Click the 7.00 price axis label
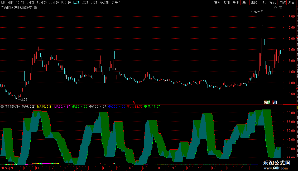 tap(291, 17)
